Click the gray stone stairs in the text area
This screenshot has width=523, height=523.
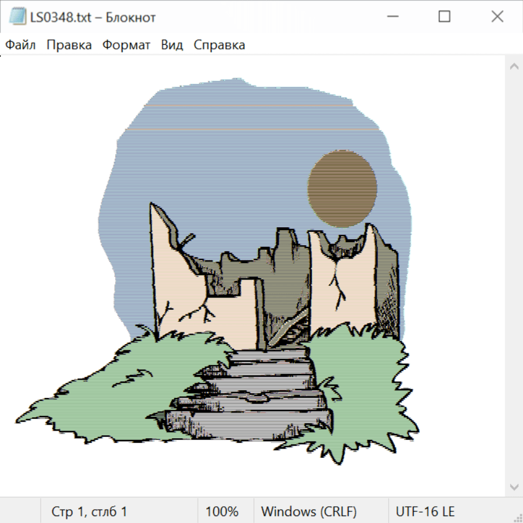[x=256, y=395]
